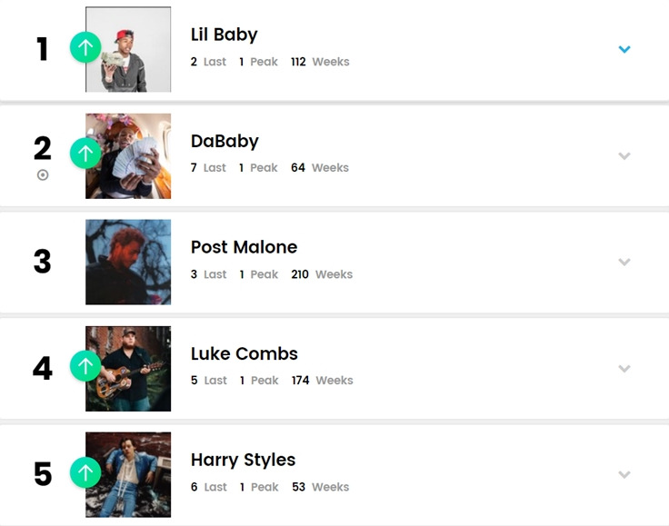Open the Post Malone artist name link
The width and height of the screenshot is (669, 526).
(244, 247)
